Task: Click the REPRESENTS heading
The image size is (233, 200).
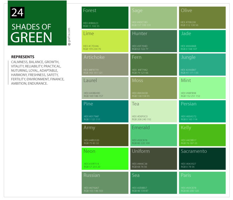Action: coord(23,57)
